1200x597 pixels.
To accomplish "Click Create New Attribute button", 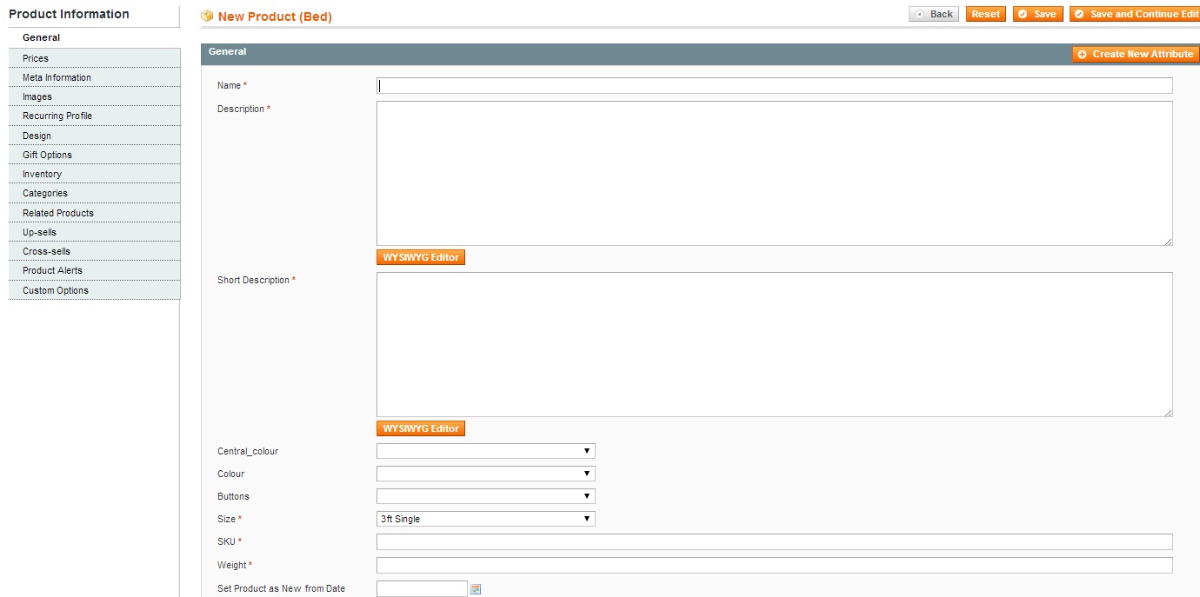I will (1136, 54).
